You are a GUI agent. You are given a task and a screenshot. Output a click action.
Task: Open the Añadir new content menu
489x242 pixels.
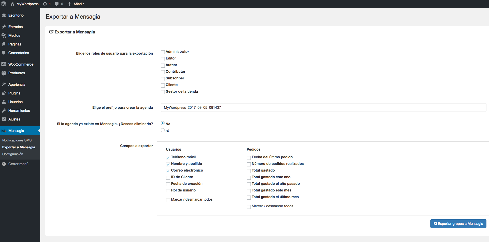[x=76, y=4]
